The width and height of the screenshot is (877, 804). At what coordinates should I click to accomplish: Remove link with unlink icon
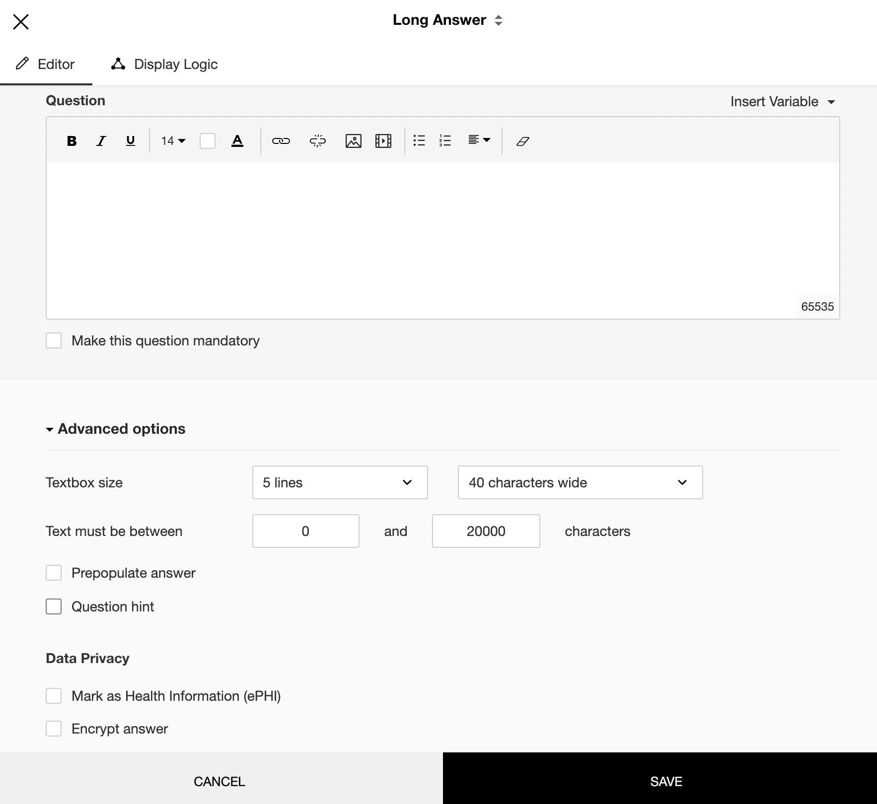(318, 141)
